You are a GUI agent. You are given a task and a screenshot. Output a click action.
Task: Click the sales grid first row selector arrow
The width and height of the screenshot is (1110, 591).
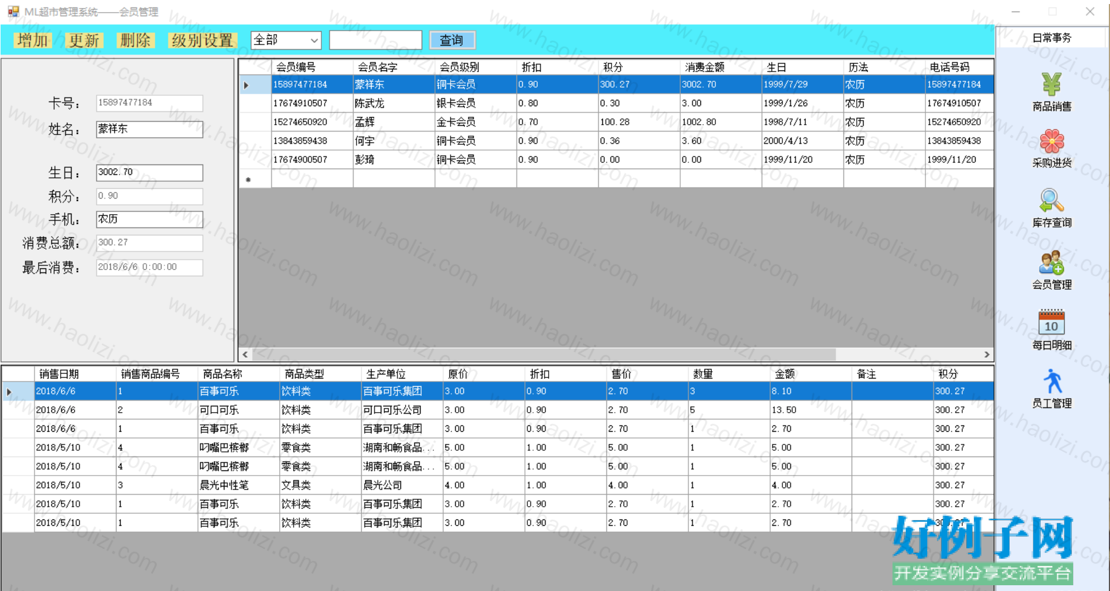coord(18,391)
